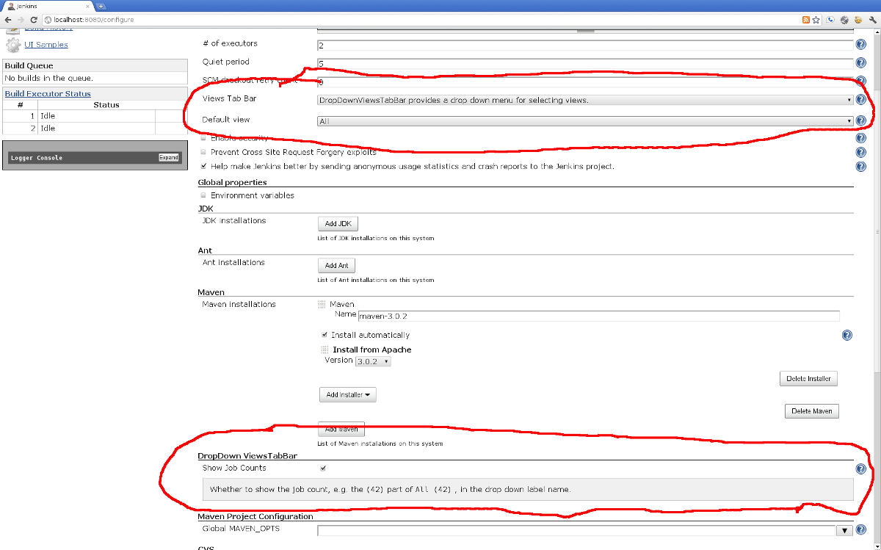
Task: Click the 'Global properties' section heading
Action: tap(232, 182)
